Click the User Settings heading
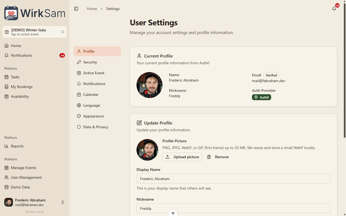The width and height of the screenshot is (346, 216). 154,23
